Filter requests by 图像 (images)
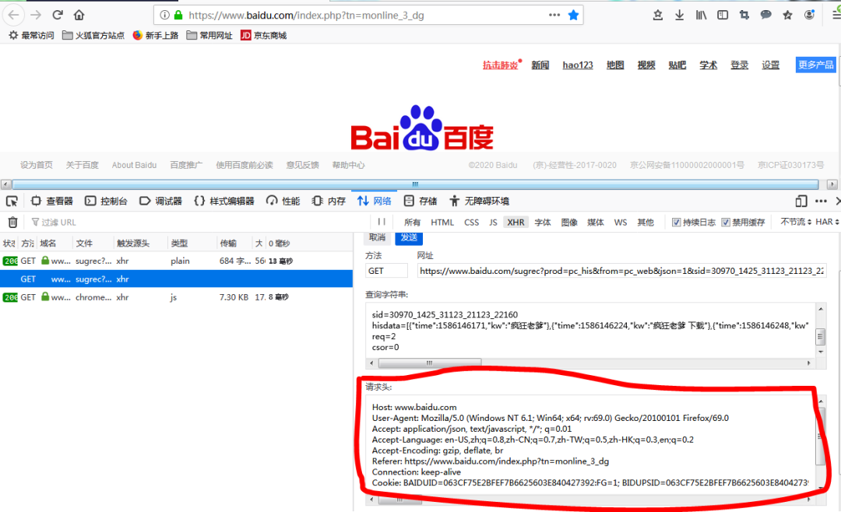The width and height of the screenshot is (841, 512). 569,223
